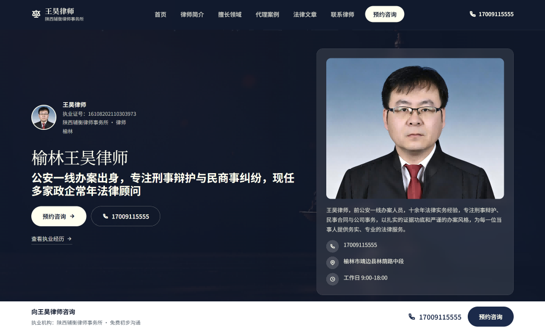Image resolution: width=545 pixels, height=329 pixels.
Task: Click bold name 王昊律师 beside avatar
Action: [74, 104]
